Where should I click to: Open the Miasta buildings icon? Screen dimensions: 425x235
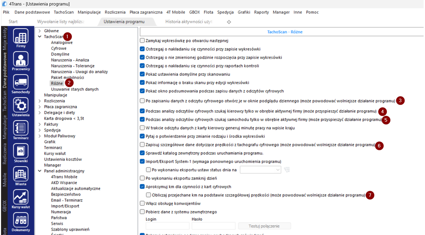click(x=21, y=175)
